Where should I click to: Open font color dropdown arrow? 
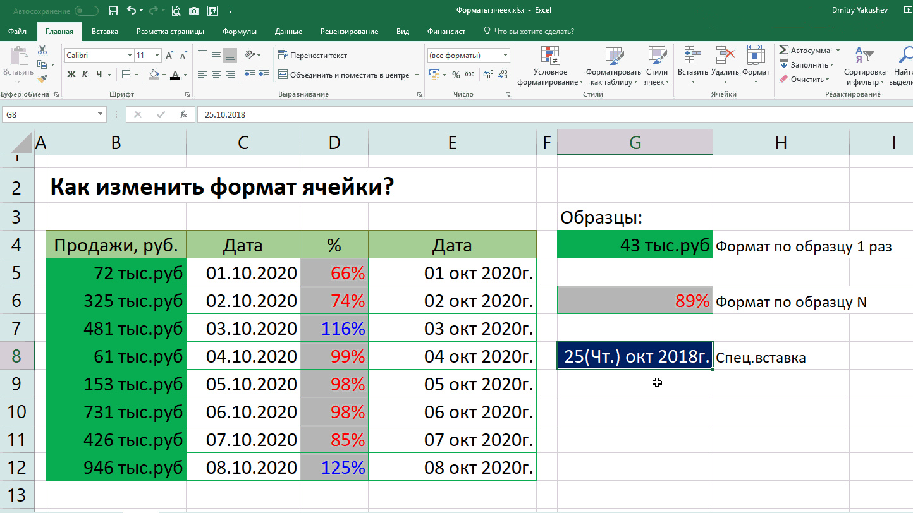(185, 75)
